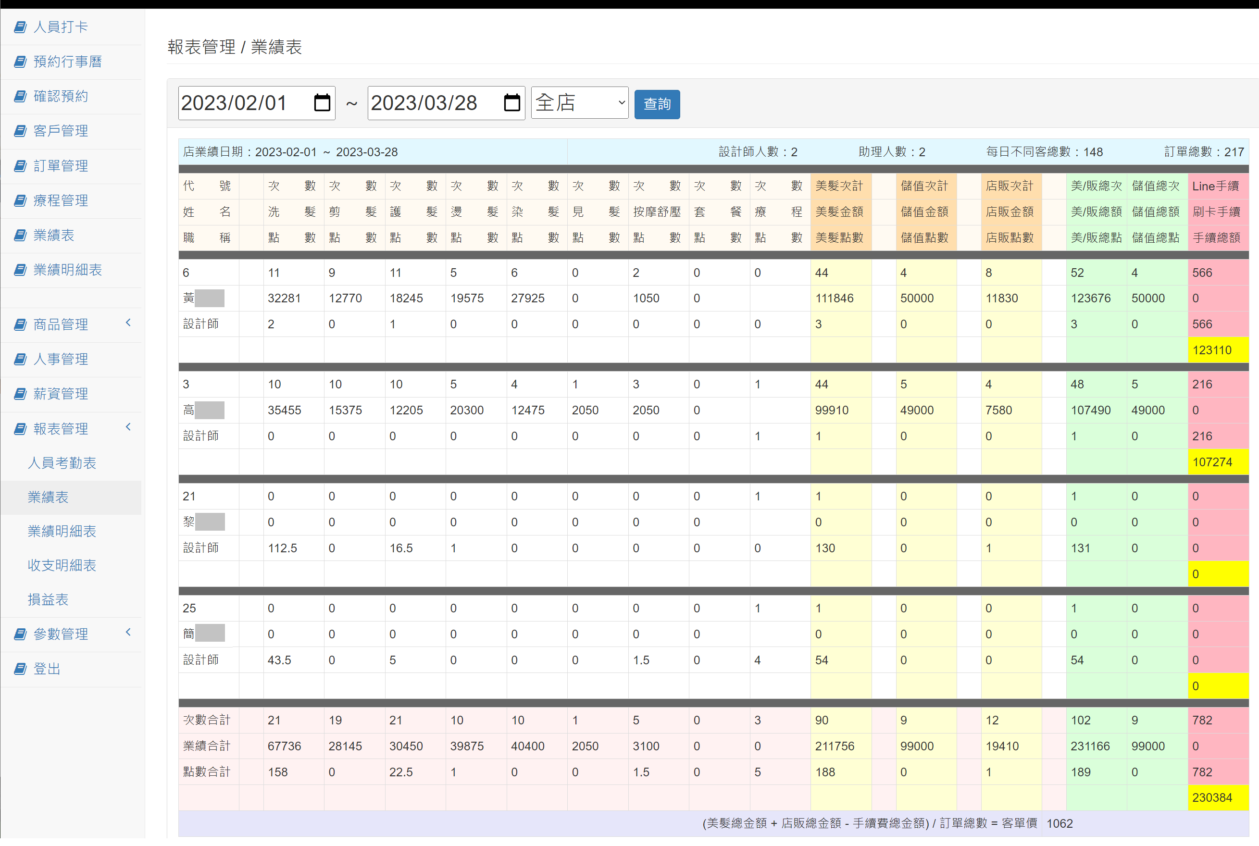Click the start date field 2023/02/01
Image resolution: width=1259 pixels, height=846 pixels.
tap(235, 102)
